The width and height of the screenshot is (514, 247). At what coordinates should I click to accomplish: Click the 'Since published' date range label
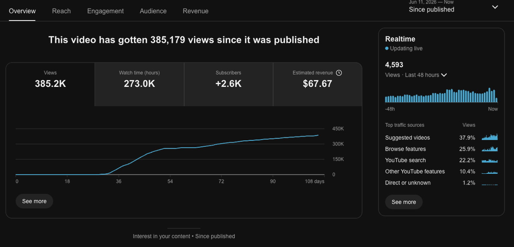tap(431, 9)
